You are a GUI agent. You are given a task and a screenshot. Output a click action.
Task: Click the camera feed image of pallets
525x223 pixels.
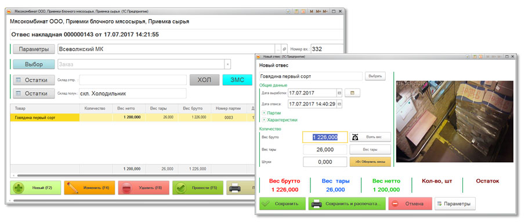point(454,122)
